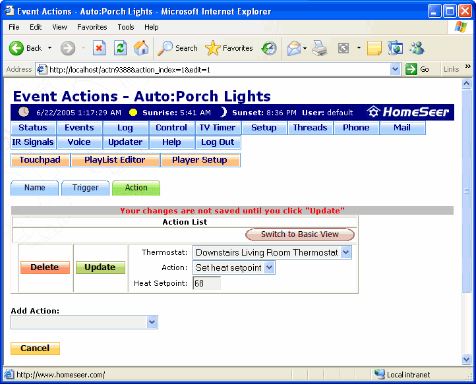The width and height of the screenshot is (476, 384).
Task: Open the PlayList Editor
Action: click(115, 160)
